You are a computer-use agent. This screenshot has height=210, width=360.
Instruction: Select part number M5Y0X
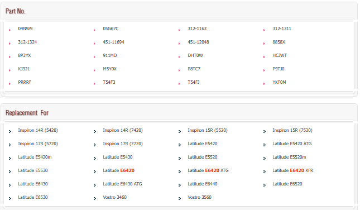[x=110, y=69]
